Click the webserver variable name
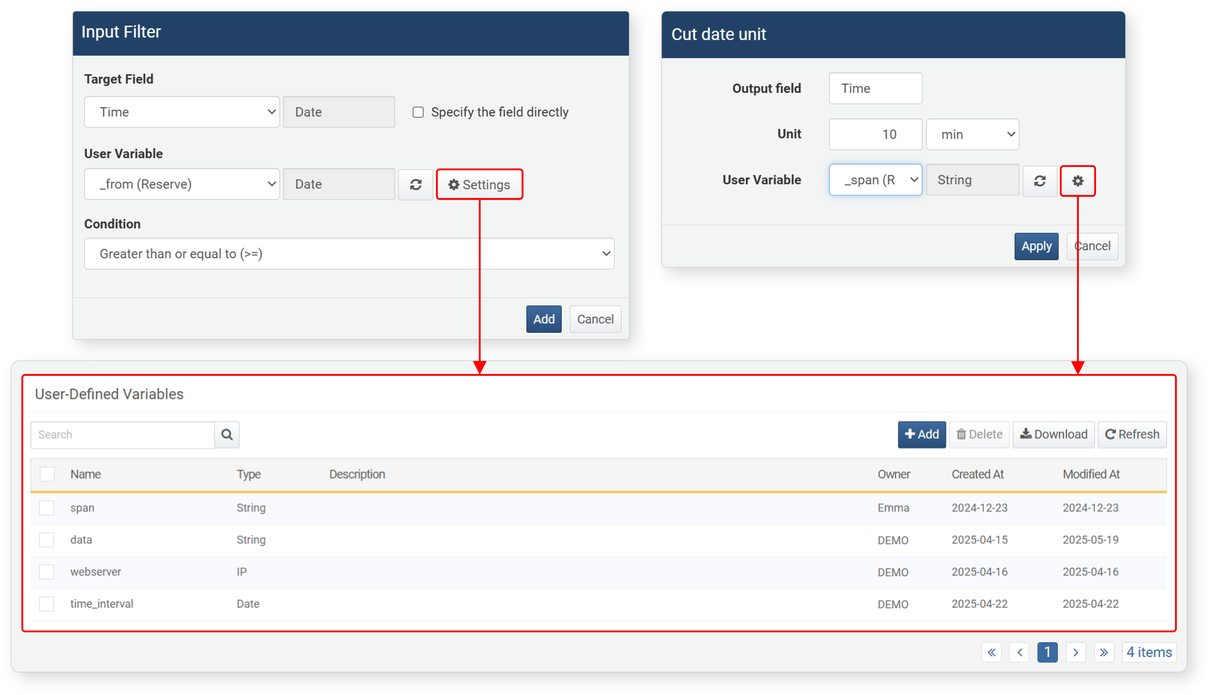1210x695 pixels. point(96,572)
